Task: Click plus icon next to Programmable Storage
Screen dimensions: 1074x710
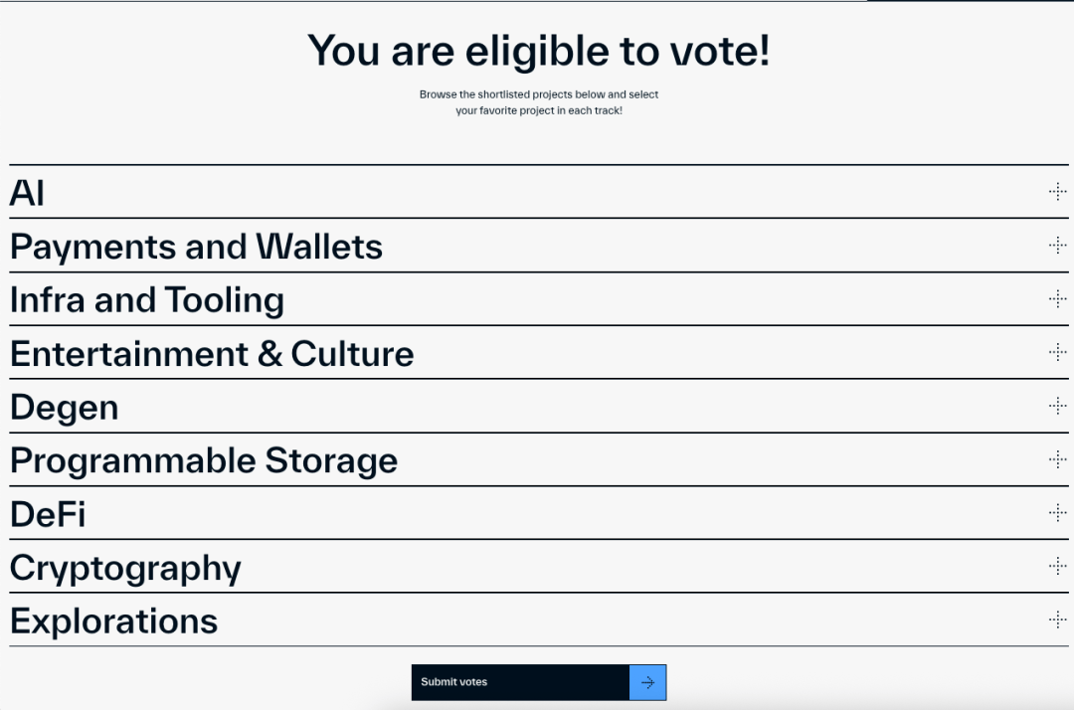Action: (x=1057, y=458)
